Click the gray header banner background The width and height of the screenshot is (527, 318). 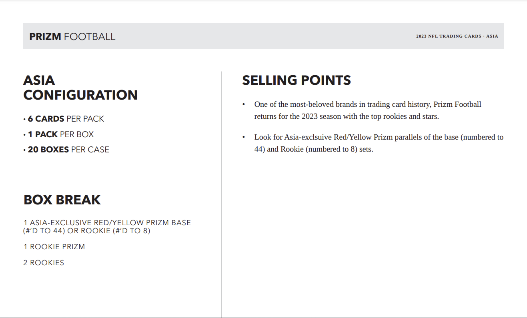(260, 36)
